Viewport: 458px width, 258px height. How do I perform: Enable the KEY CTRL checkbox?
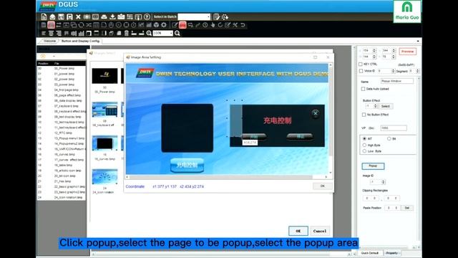tap(361, 64)
